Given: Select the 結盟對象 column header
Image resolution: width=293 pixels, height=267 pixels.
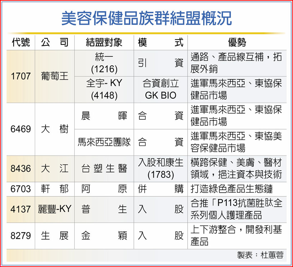Looking at the screenshot, I should [104, 42].
